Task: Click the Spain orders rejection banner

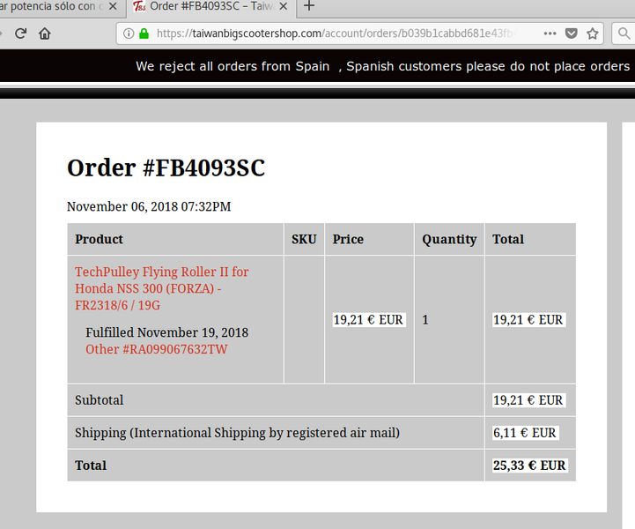Action: (x=382, y=66)
